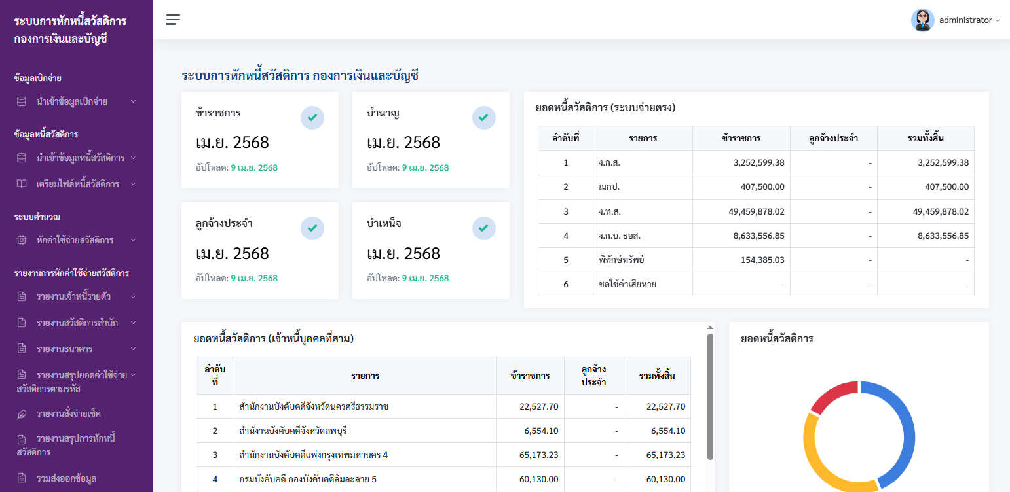Select the กรมบังคับคดี กองบังคับคดีล้มละลาย 5 row name

tap(308, 479)
